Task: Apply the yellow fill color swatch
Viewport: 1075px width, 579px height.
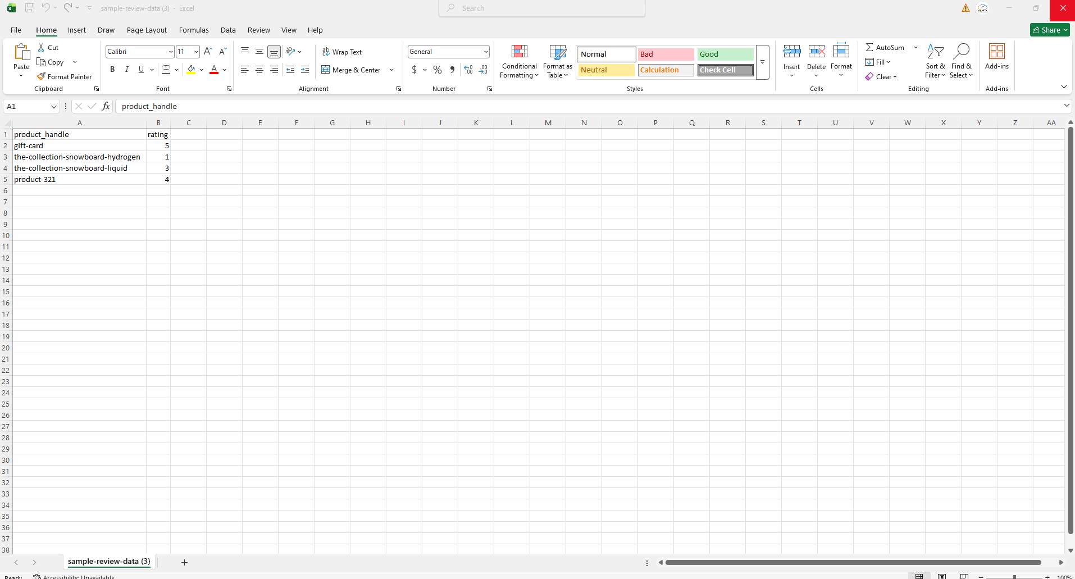Action: click(x=191, y=70)
